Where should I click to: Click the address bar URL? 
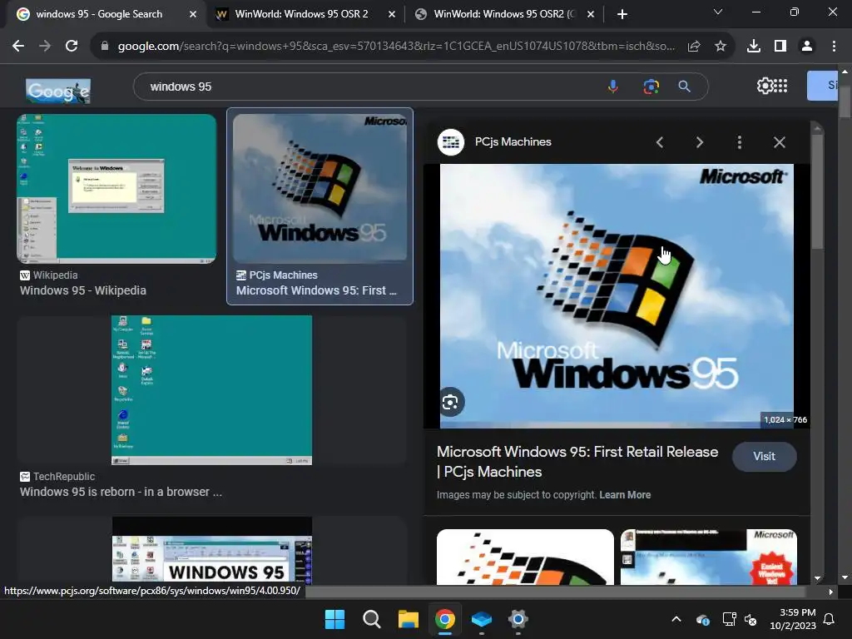[x=397, y=47]
